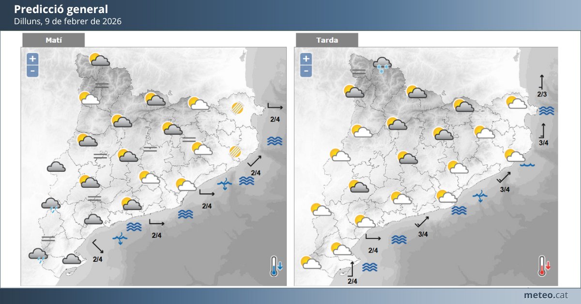Open the meteo.cat link

coord(546,295)
